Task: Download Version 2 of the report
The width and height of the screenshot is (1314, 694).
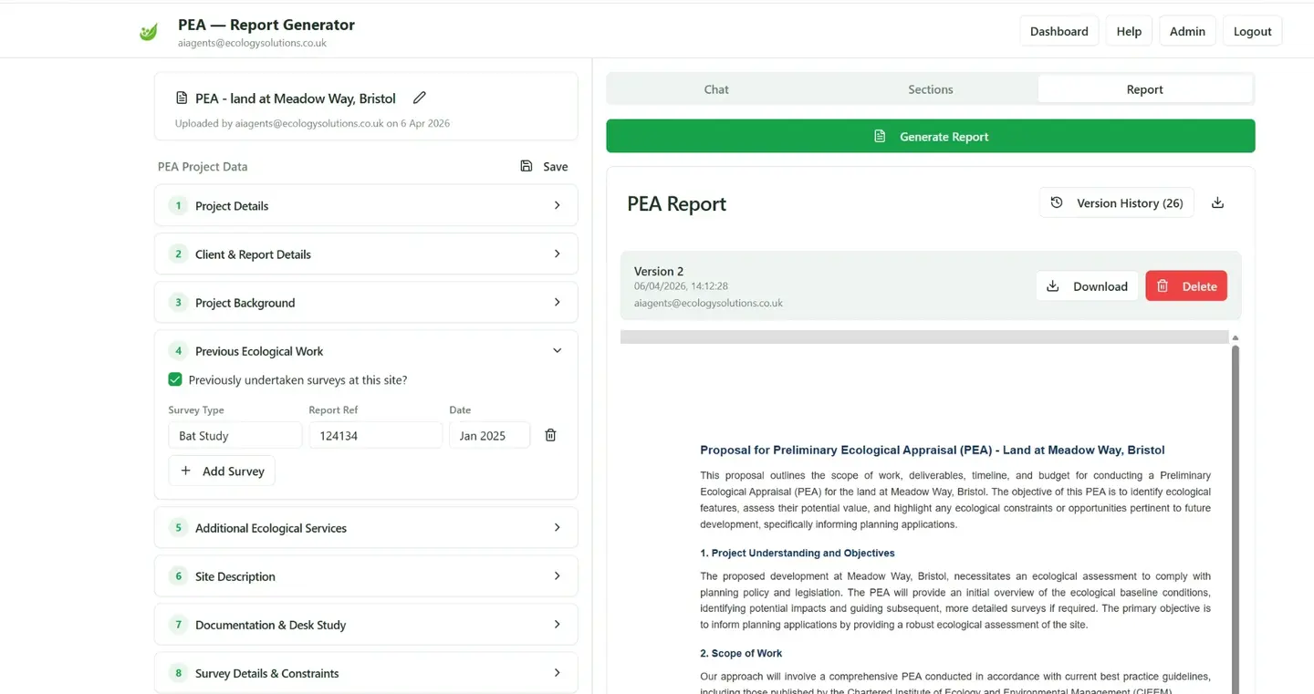Action: pyautogui.click(x=1087, y=285)
